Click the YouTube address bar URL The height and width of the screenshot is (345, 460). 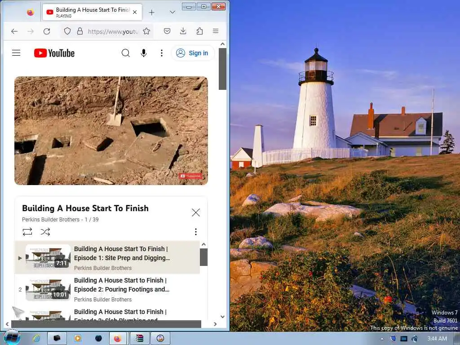pyautogui.click(x=113, y=31)
